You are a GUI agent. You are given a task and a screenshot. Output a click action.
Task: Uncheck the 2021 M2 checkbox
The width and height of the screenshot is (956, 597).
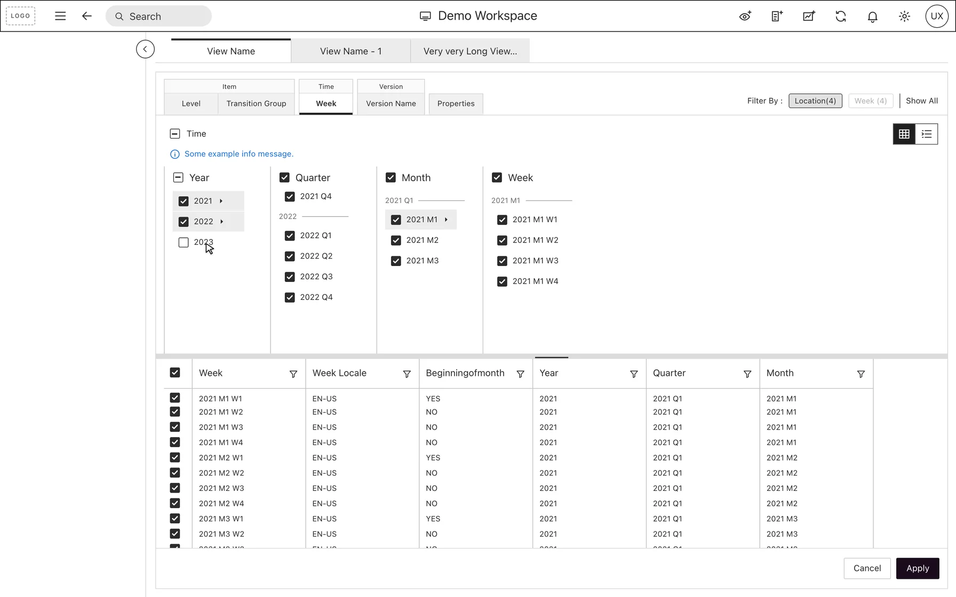click(396, 240)
